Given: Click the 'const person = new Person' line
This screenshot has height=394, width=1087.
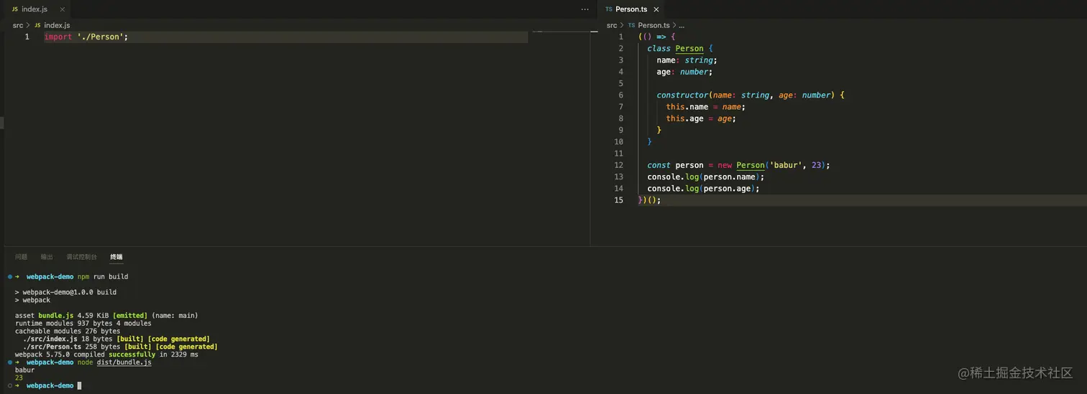Looking at the screenshot, I should coord(738,165).
